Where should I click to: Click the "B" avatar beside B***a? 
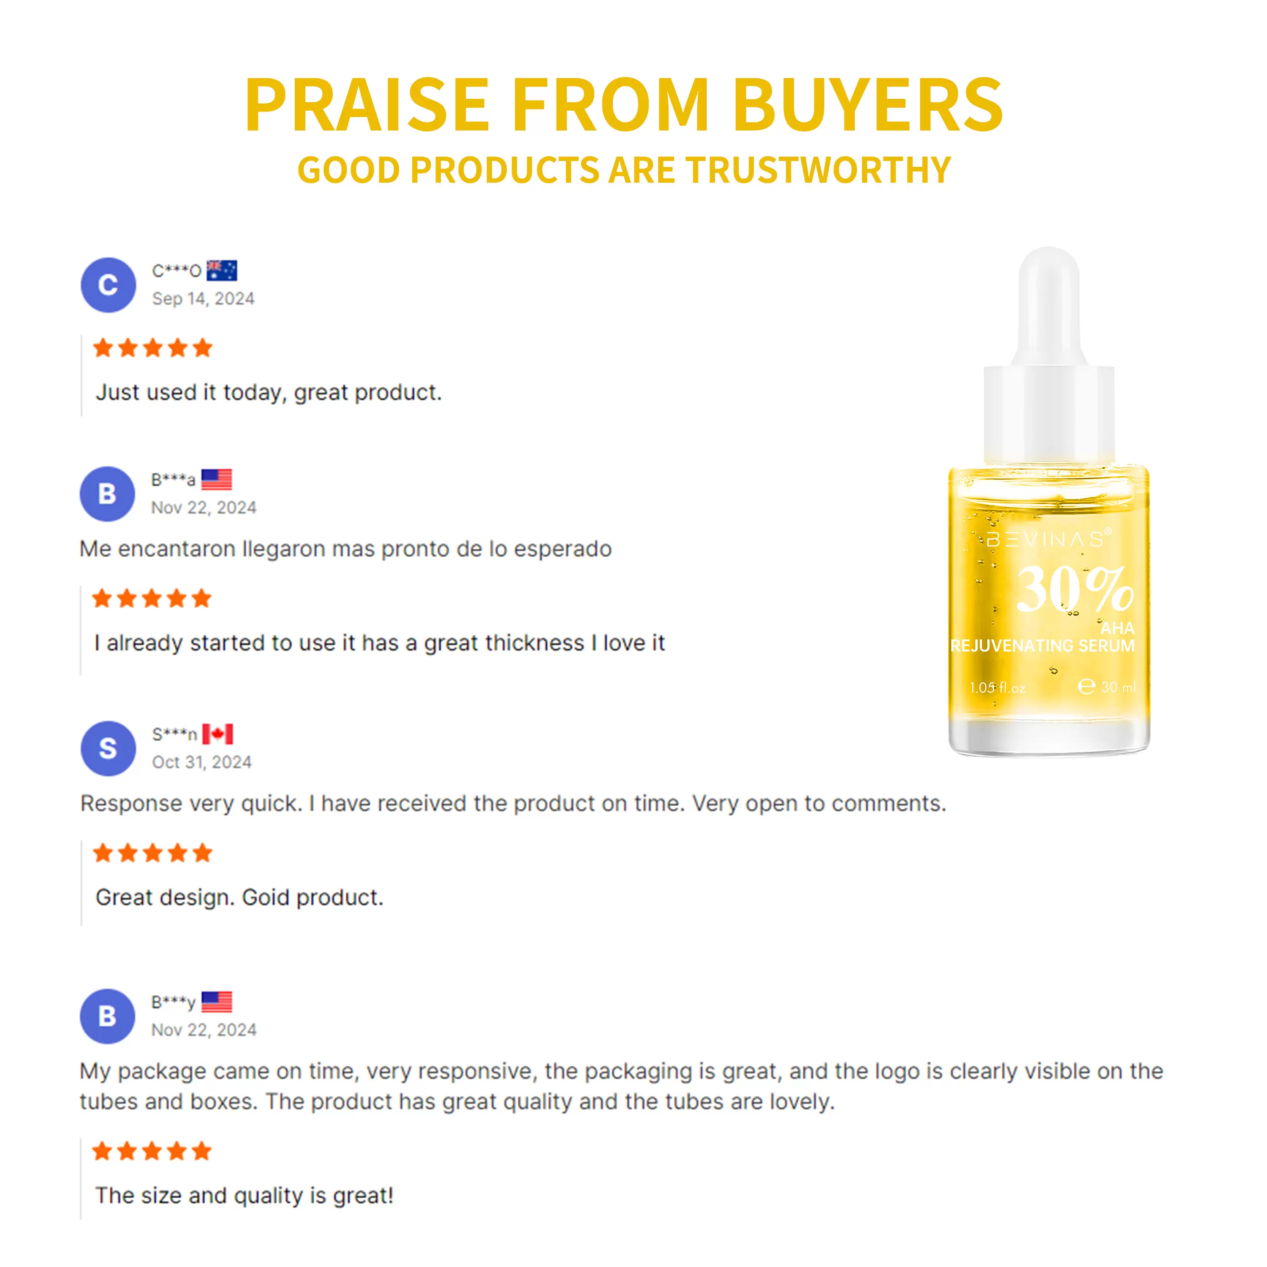108,494
